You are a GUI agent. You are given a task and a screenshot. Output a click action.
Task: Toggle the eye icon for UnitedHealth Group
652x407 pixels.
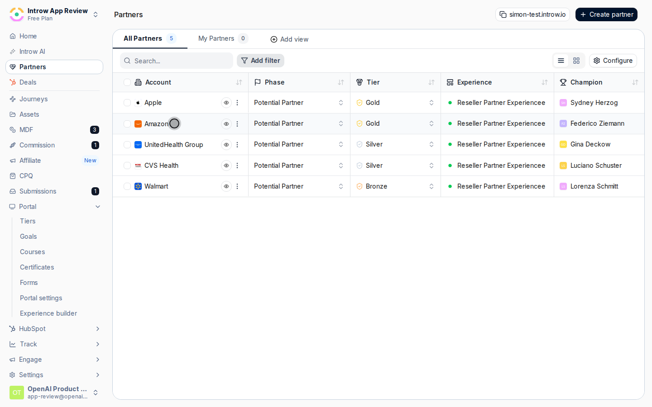[x=226, y=145]
